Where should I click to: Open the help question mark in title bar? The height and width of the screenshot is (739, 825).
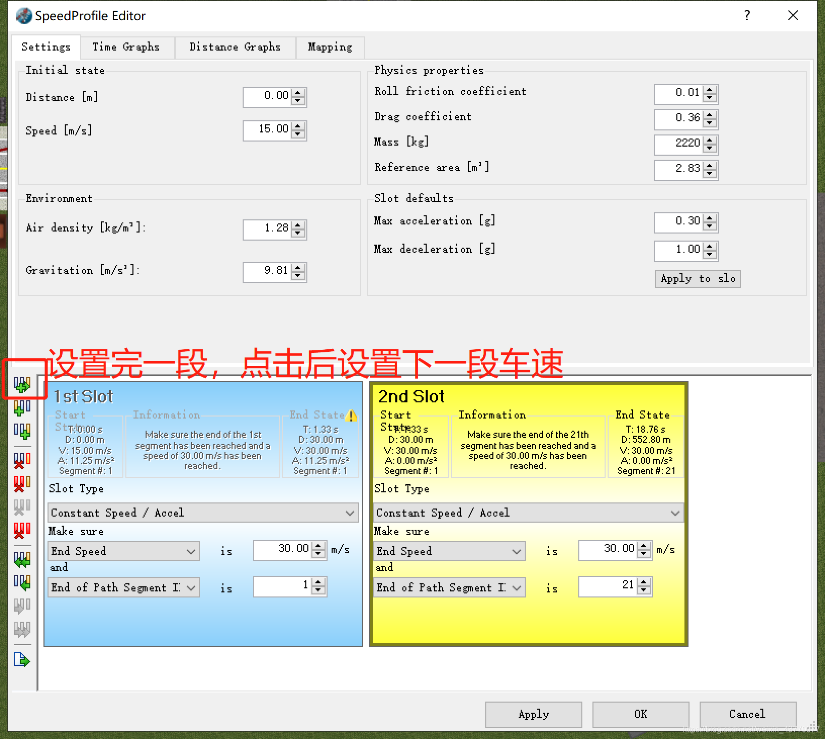pyautogui.click(x=747, y=16)
